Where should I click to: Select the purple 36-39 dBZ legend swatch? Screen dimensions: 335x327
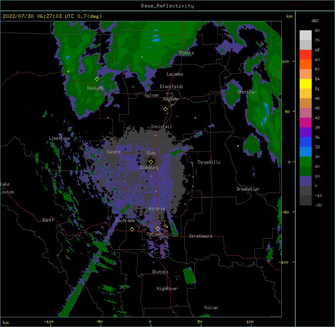tap(305, 132)
